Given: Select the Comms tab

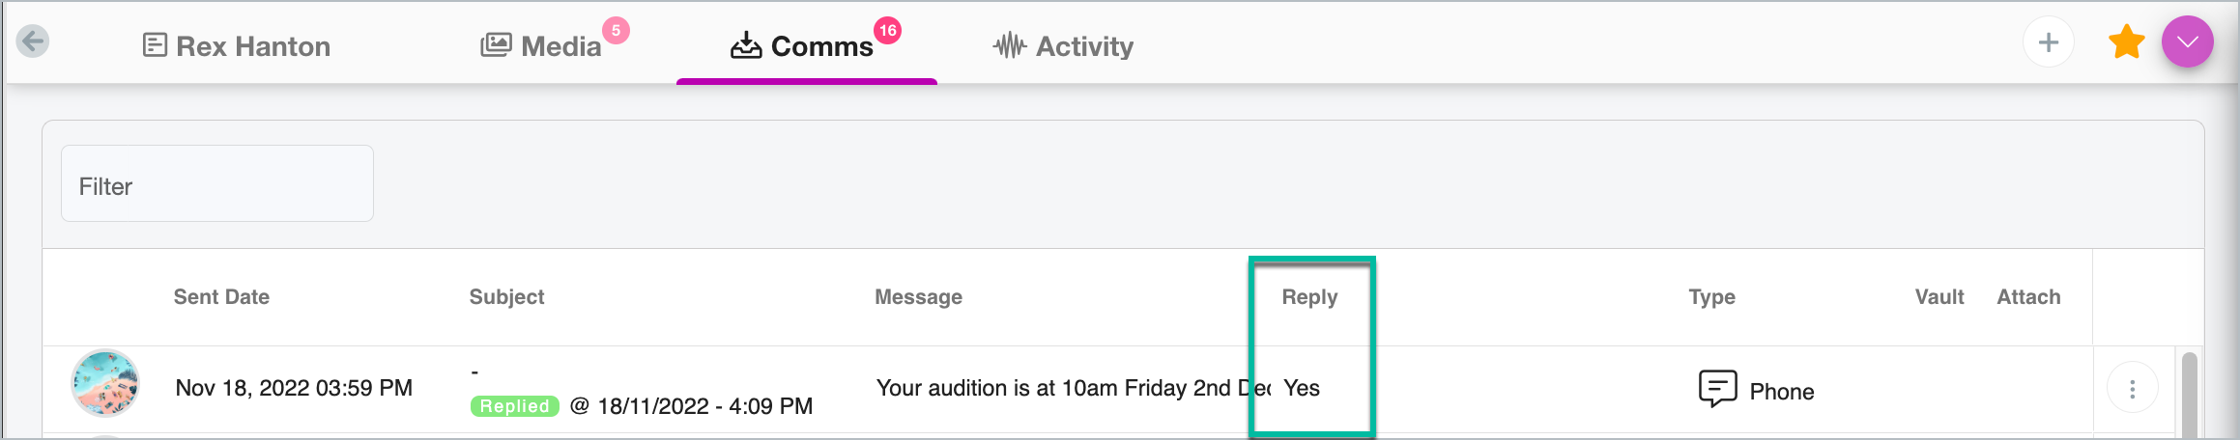Looking at the screenshot, I should click(x=802, y=45).
